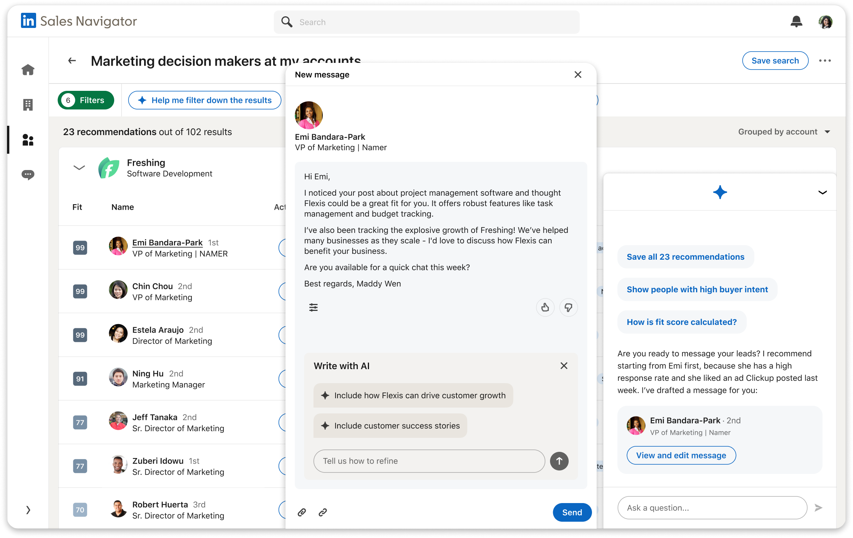The height and width of the screenshot is (538, 853).
Task: Choose Include how Flexis can drive customer growth
Action: [413, 396]
